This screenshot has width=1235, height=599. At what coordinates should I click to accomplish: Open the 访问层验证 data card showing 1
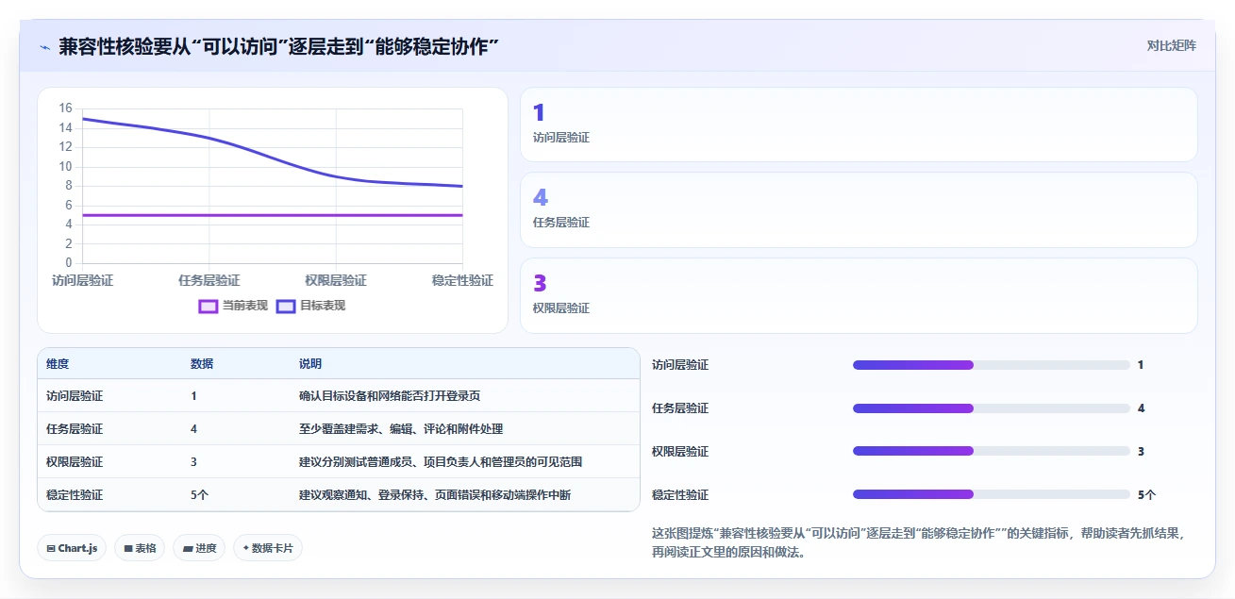859,125
